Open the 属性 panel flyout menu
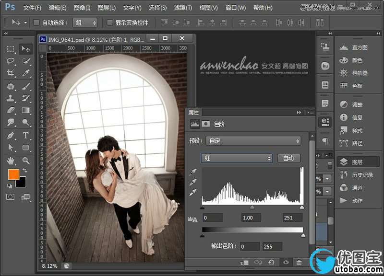Screen dimensions: 384x276 click(x=310, y=113)
